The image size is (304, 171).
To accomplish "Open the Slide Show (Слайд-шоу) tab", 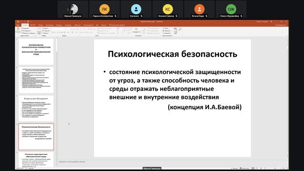I will [77, 25].
